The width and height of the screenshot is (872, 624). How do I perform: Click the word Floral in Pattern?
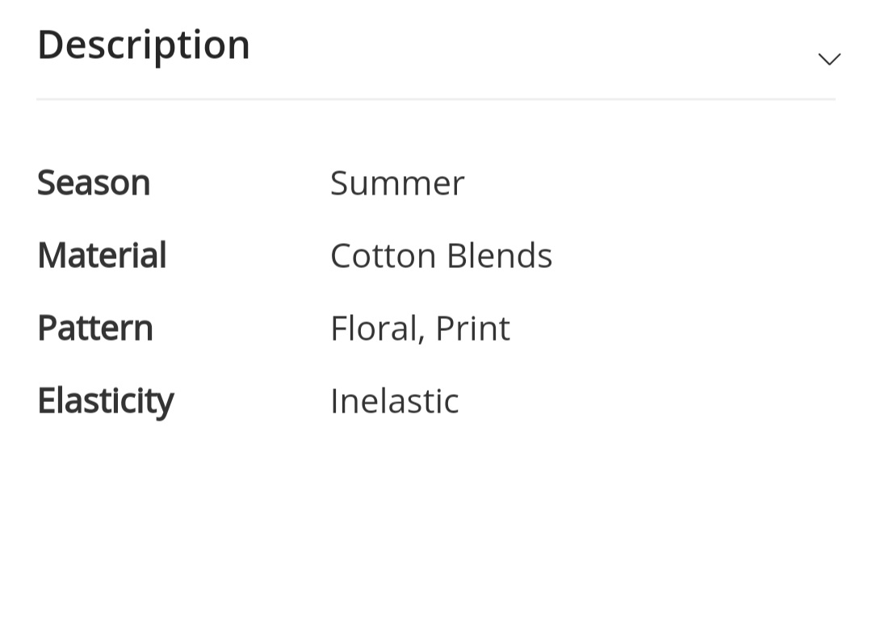point(374,329)
